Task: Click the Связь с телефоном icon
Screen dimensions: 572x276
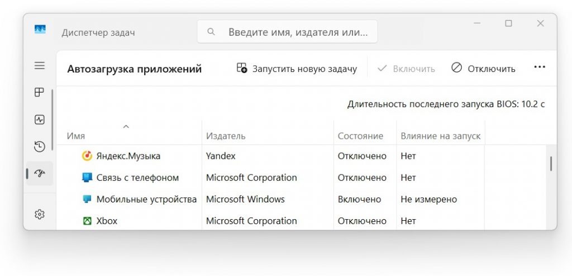Action: (87, 177)
